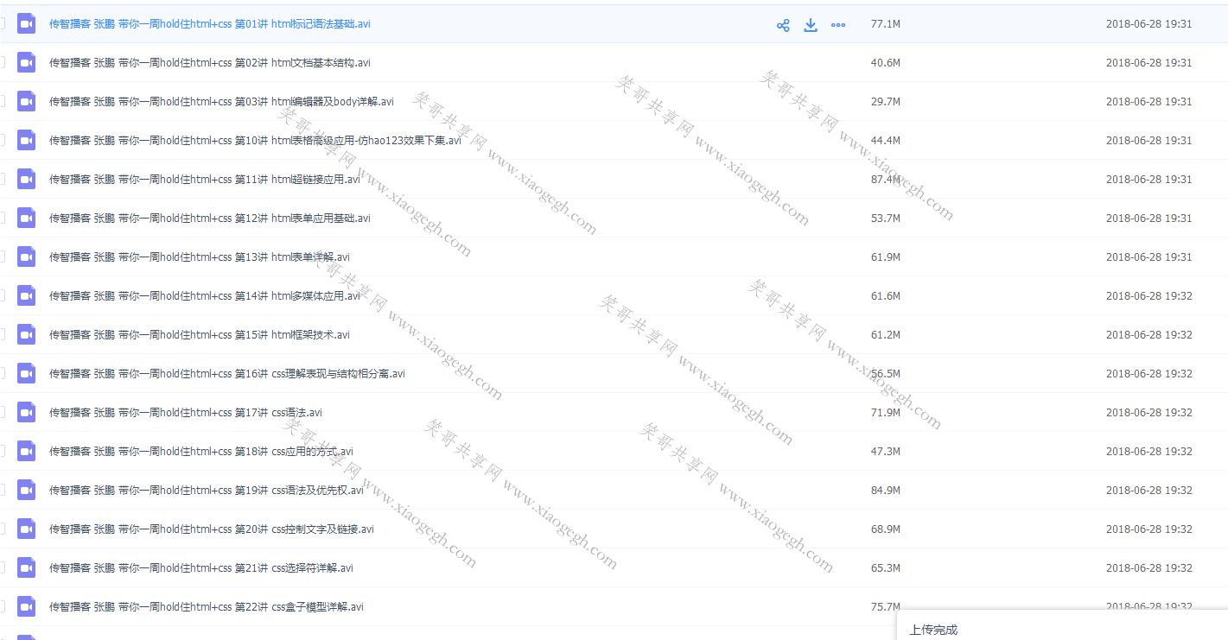The image size is (1228, 640).
Task: Tick the checkbox for 第02讲 html文档基本结构.avi
Action: (2, 63)
